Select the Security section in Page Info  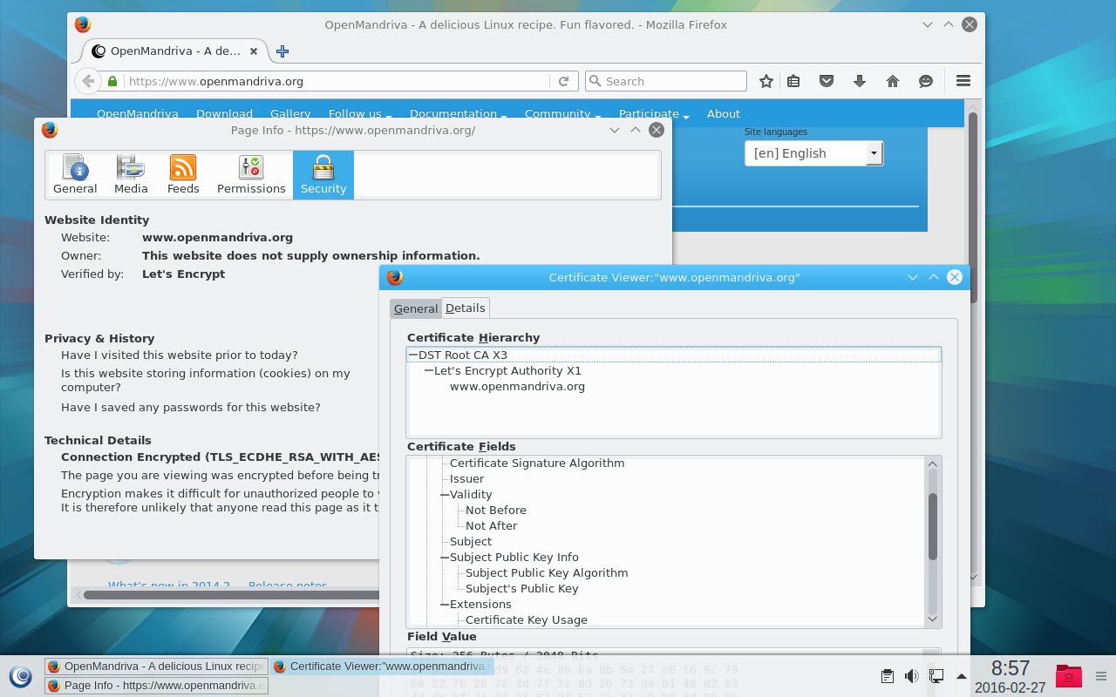click(x=323, y=175)
